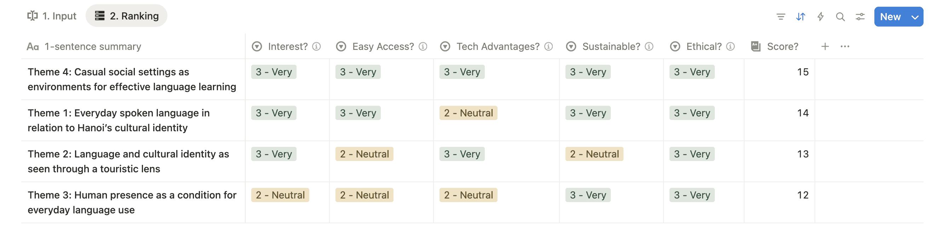
Task: Expand the arrow beside New button
Action: point(915,17)
